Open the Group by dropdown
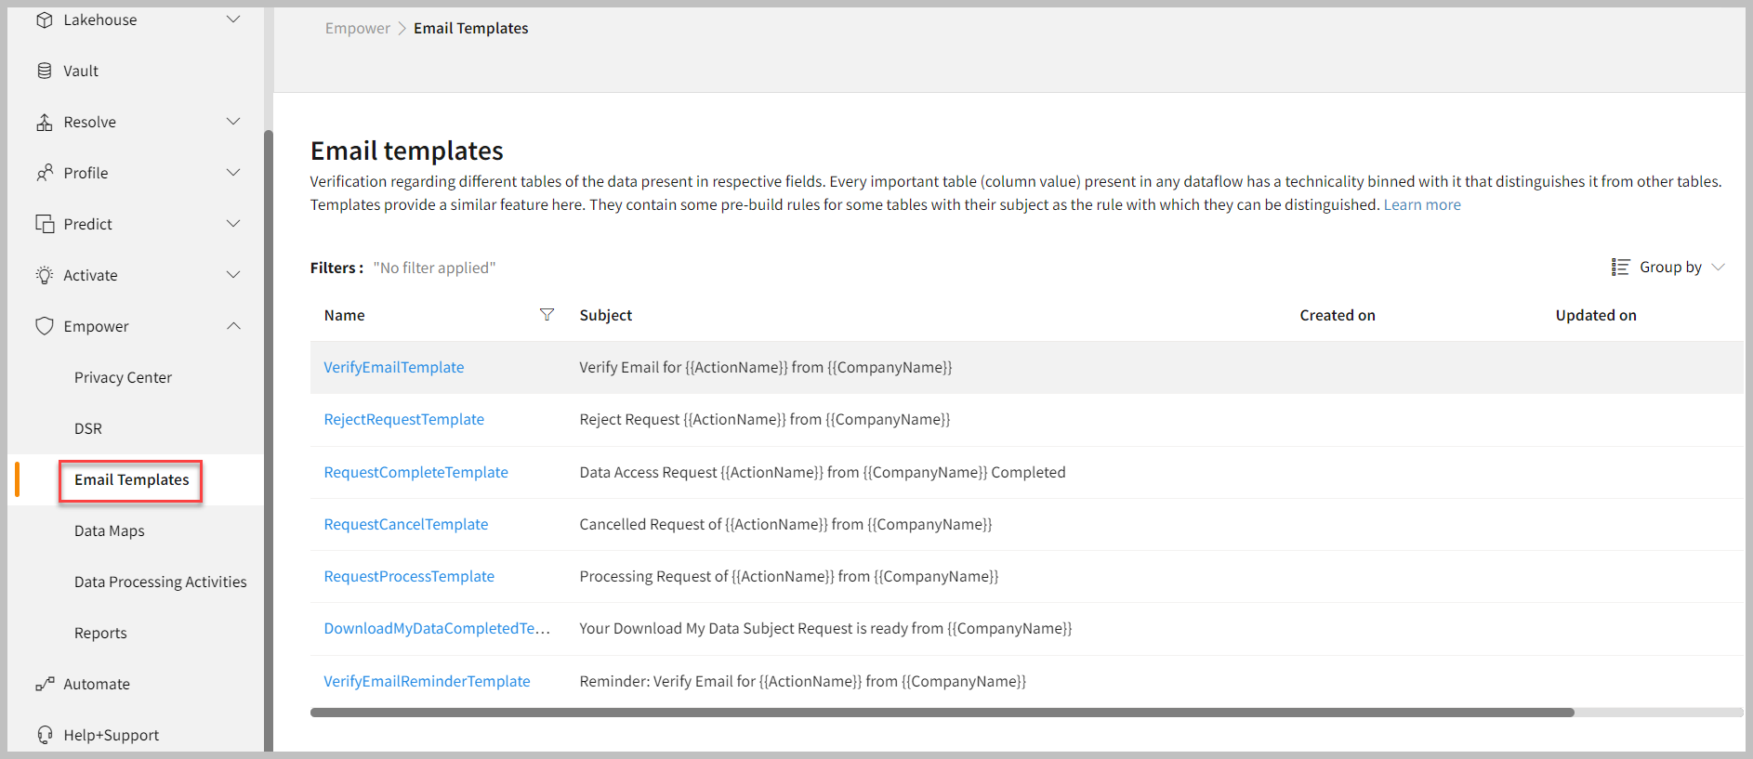The width and height of the screenshot is (1753, 759). pyautogui.click(x=1668, y=268)
